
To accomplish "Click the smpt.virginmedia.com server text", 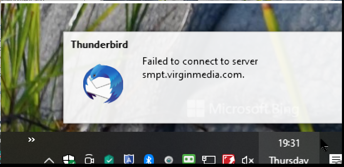I will (193, 75).
